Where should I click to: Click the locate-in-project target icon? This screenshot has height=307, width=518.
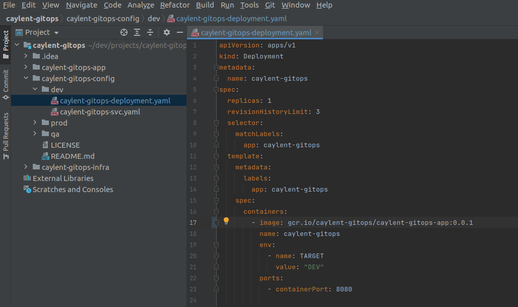coord(124,32)
